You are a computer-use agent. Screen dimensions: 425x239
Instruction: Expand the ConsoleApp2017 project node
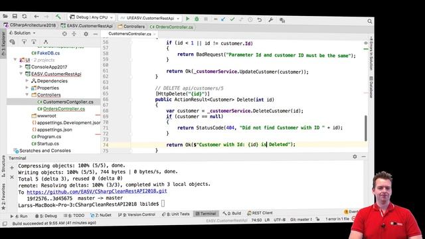(21, 66)
